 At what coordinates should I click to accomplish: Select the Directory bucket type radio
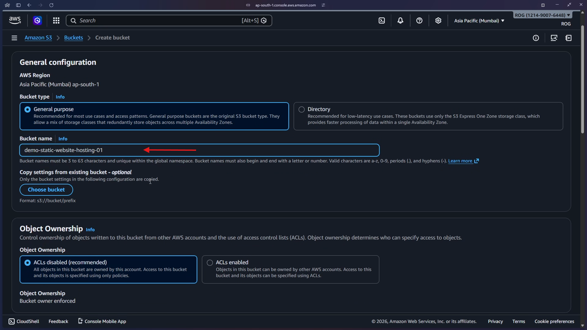(302, 109)
